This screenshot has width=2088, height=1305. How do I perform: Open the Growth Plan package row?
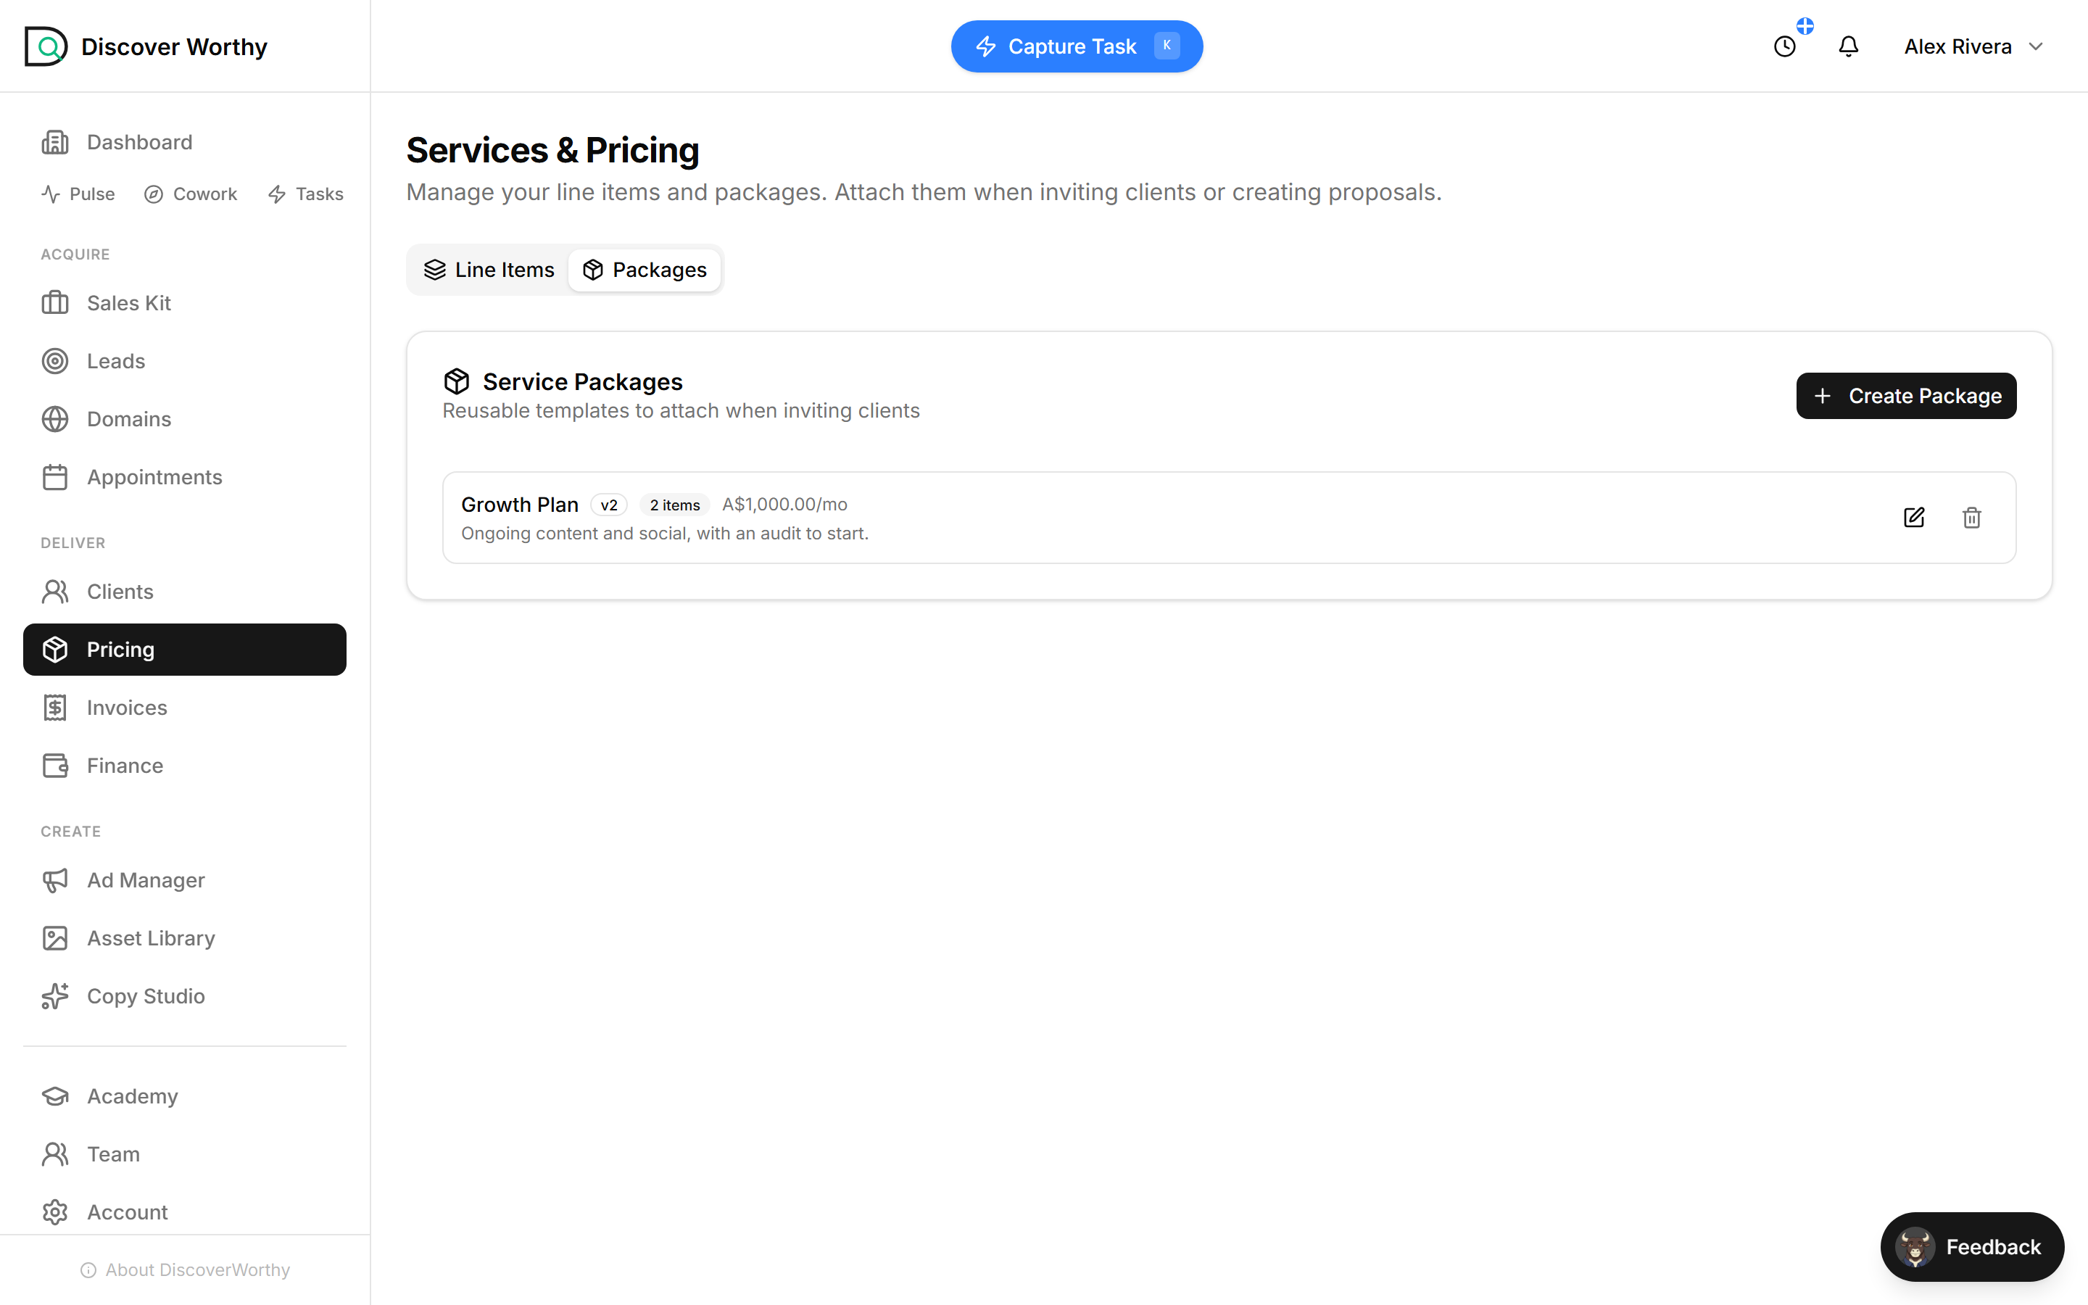pos(1229,518)
